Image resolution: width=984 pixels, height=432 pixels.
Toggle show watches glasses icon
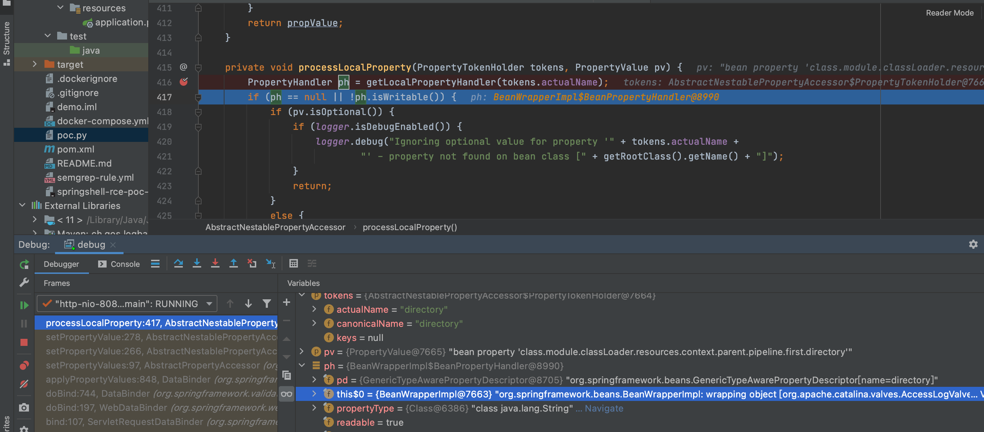click(x=287, y=394)
